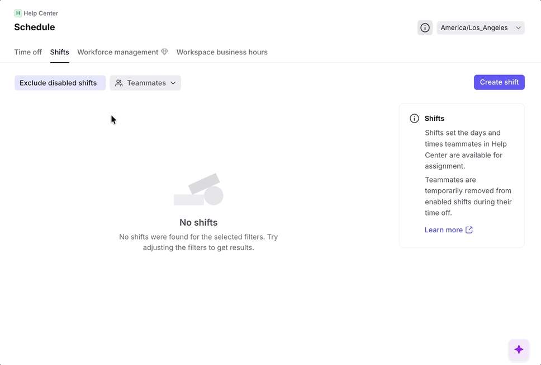Open the sparkle AI assistant button
The width and height of the screenshot is (541, 365).
[x=519, y=349]
